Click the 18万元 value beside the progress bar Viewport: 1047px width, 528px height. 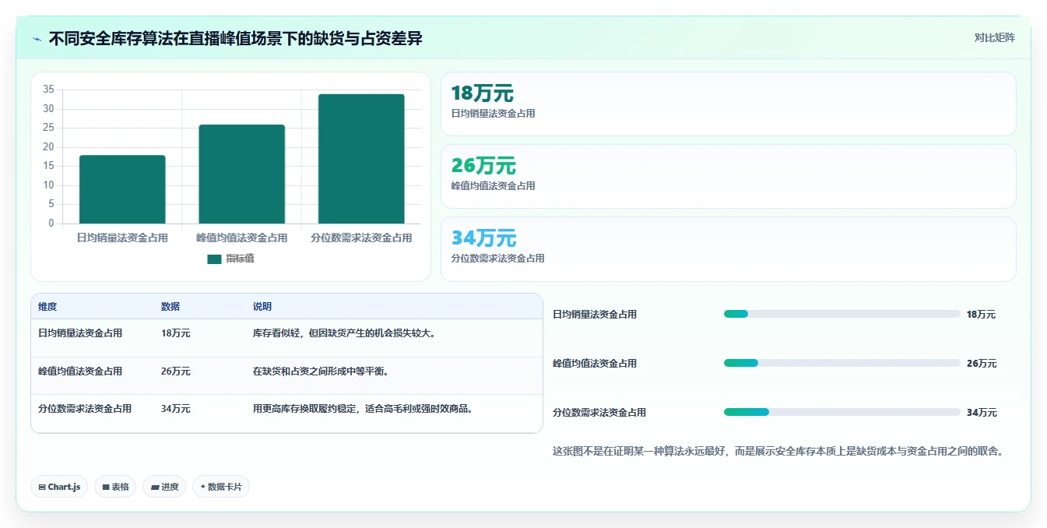(981, 315)
